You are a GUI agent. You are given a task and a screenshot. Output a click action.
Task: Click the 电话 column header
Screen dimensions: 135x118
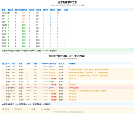point(13,63)
